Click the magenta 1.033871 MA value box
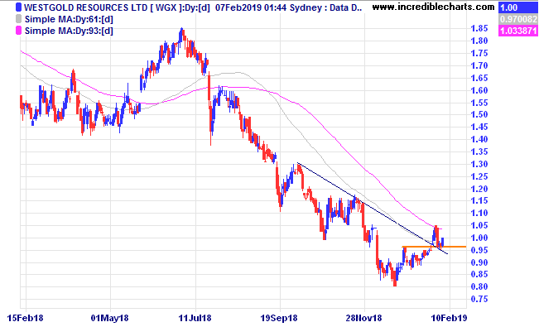The height and width of the screenshot is (327, 539). 518,31
